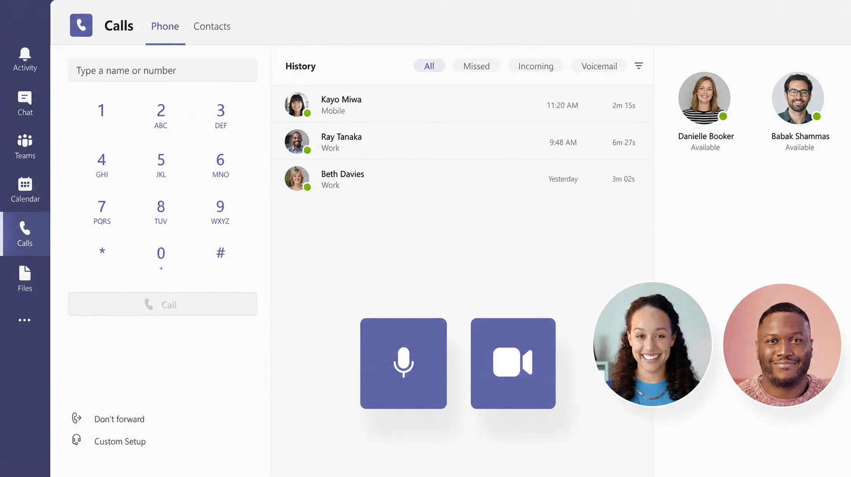Open Ray Tanaka call history entry
Viewport: 851px width, 477px height.
pyautogui.click(x=462, y=142)
